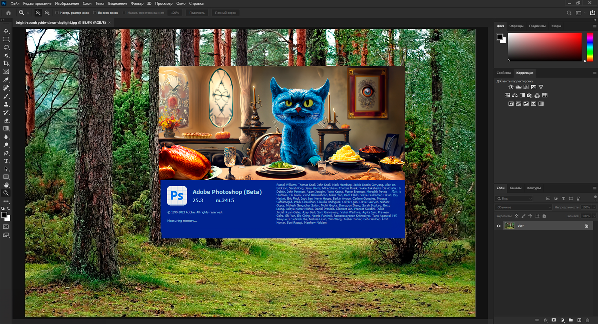This screenshot has height=324, width=598.
Task: Click the Zoom Out magnifier icon
Action: tap(47, 13)
